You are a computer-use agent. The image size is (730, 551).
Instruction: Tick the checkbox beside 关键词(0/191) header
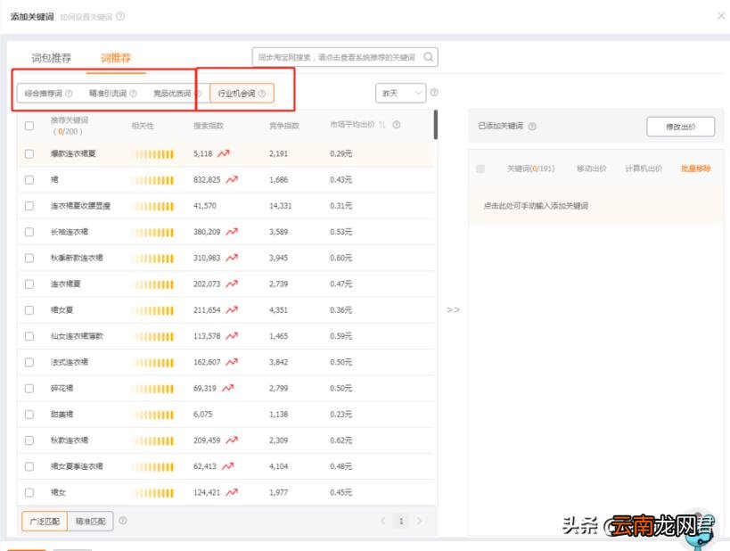(480, 169)
